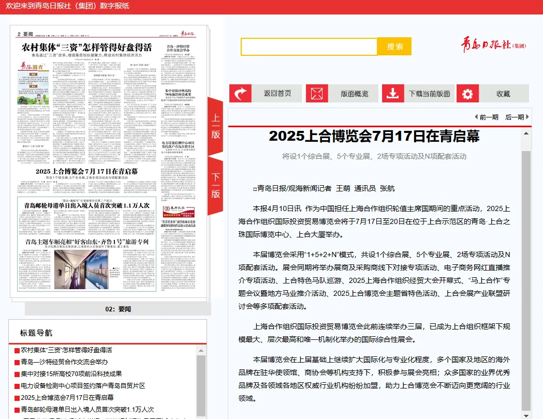Click red bullet beside 2025上合博览会 list item
The image size is (543, 419).
point(17,398)
